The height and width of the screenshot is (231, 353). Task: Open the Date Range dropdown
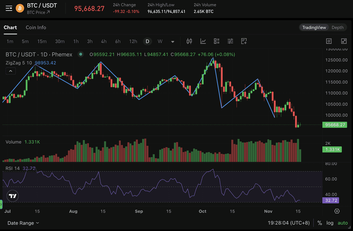point(23,223)
